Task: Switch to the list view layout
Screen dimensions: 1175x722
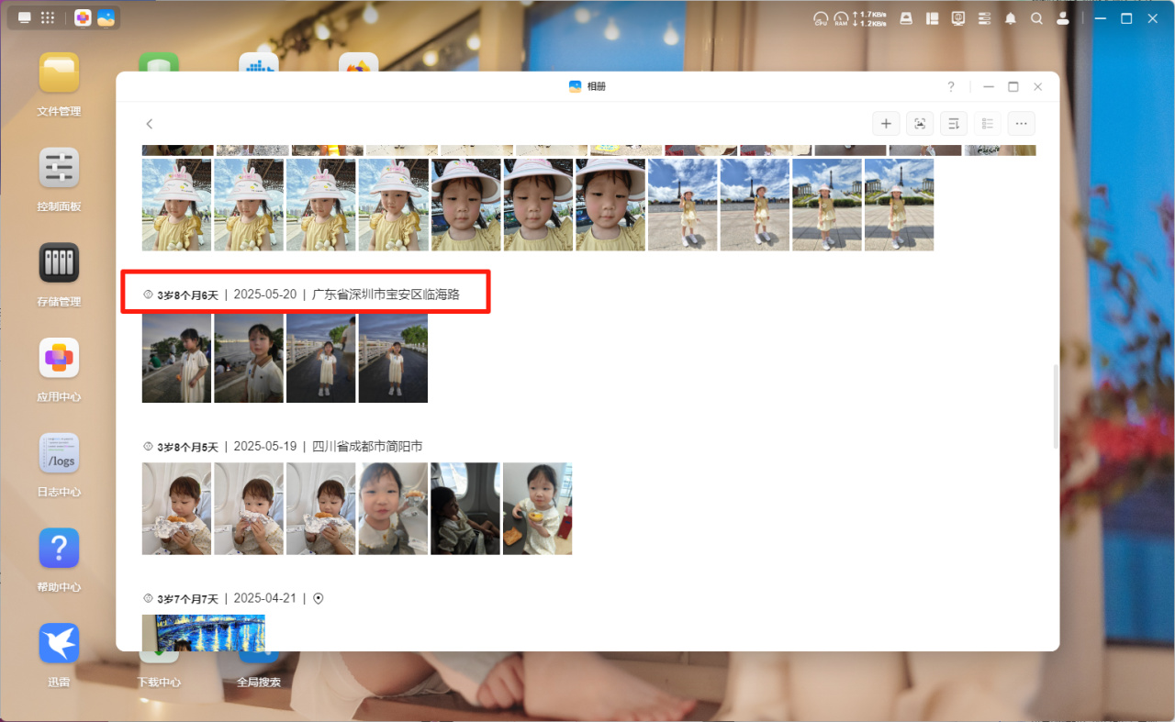Action: (x=988, y=124)
